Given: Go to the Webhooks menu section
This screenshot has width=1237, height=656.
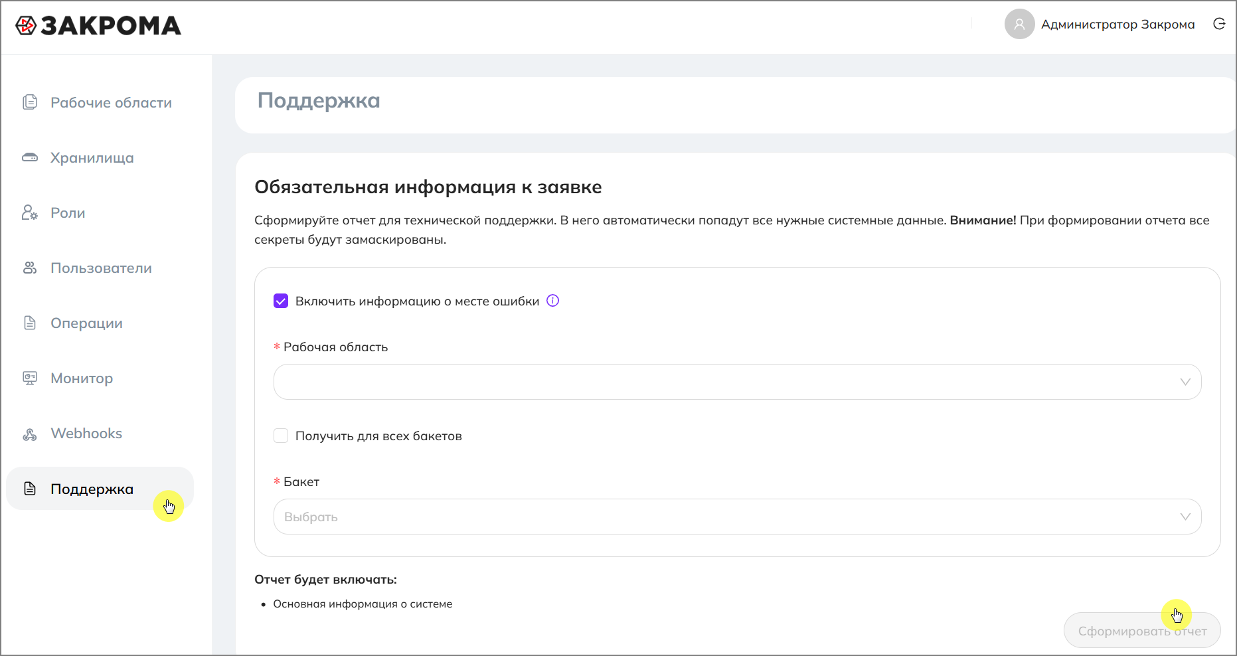Looking at the screenshot, I should [86, 434].
